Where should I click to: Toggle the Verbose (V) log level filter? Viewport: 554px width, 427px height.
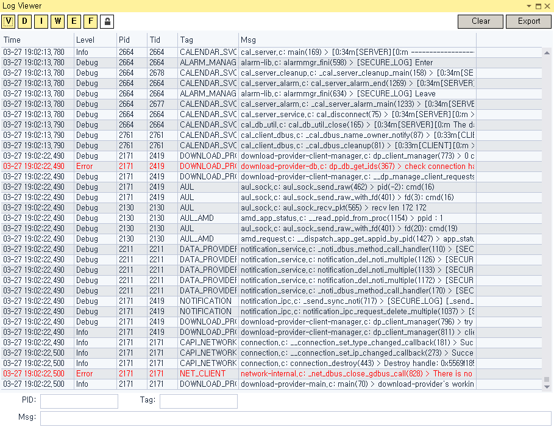(x=9, y=21)
